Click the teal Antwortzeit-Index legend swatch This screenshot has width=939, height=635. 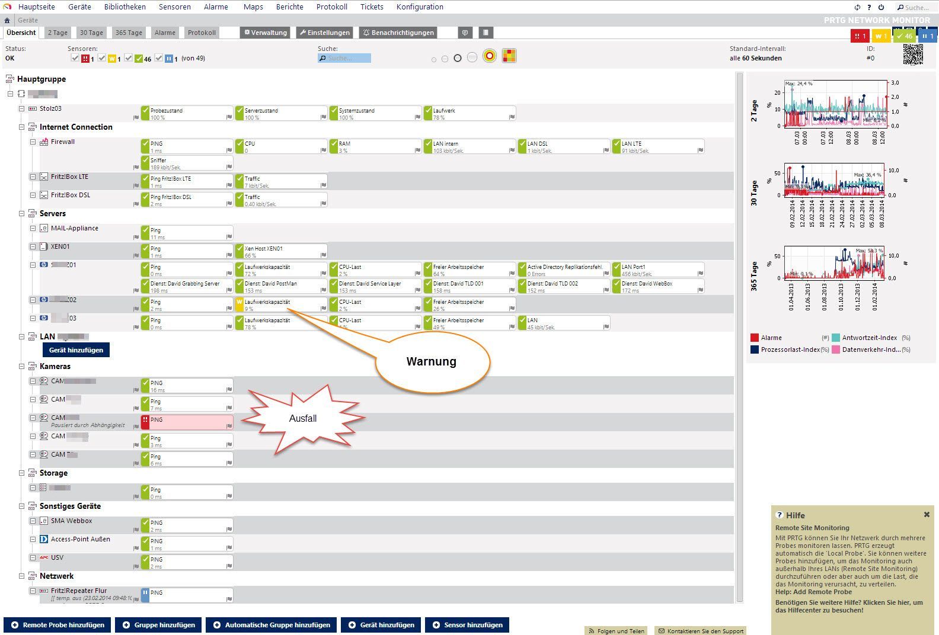836,338
